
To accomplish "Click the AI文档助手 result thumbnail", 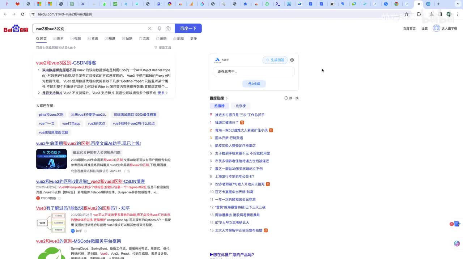I will 51,159.
